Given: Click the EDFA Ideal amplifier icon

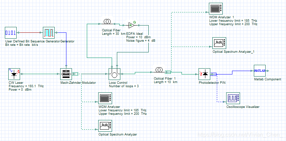Looking at the screenshot, I should pyautogui.click(x=131, y=25).
